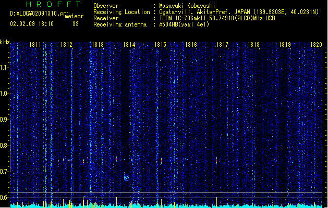Click the 1317 time marker
This screenshot has width=328, height=208.
pos(222,45)
